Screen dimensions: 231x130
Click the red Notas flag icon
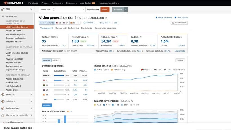142,70
